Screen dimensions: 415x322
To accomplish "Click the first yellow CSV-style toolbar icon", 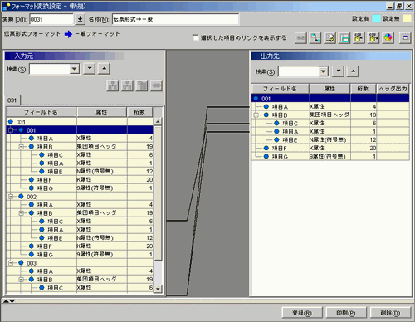I will (x=359, y=38).
